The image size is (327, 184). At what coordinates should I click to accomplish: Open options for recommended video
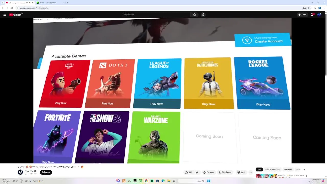[306, 176]
